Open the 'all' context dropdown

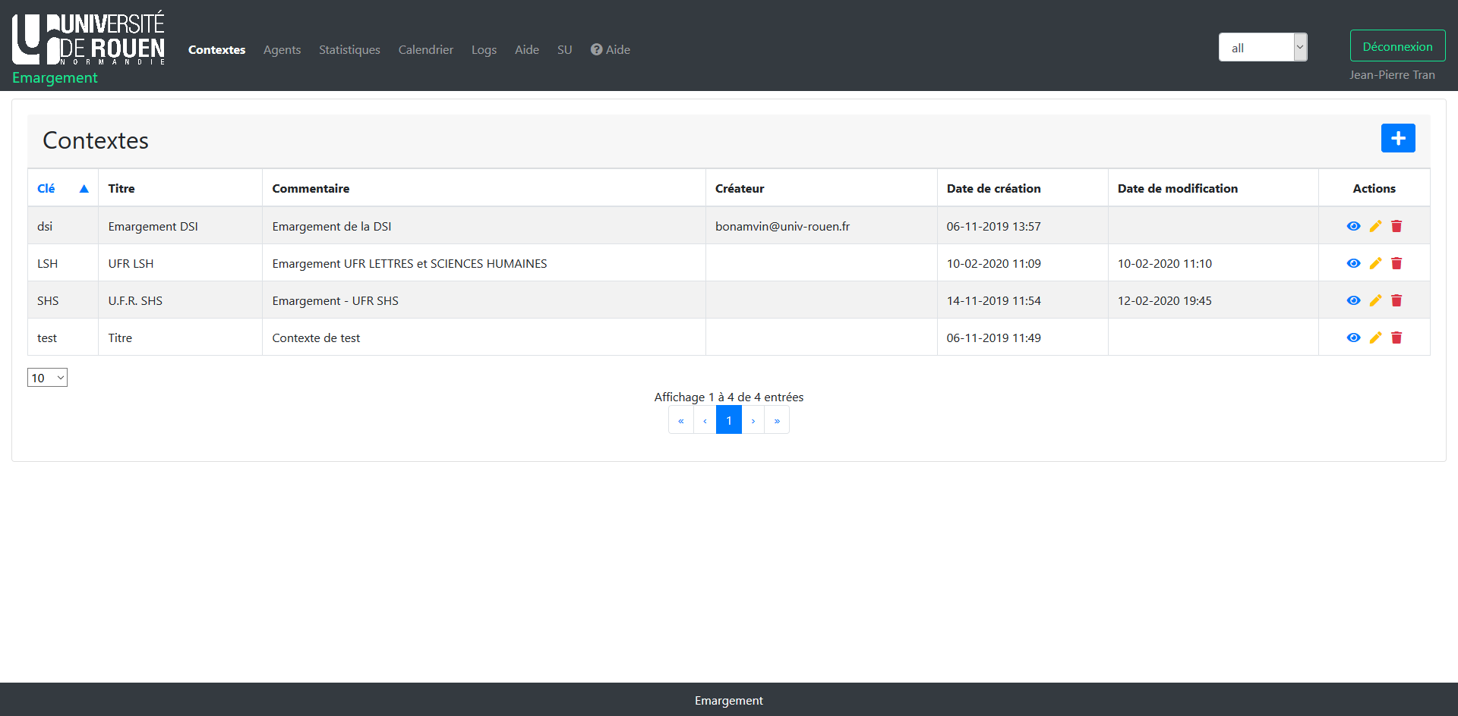(1262, 47)
